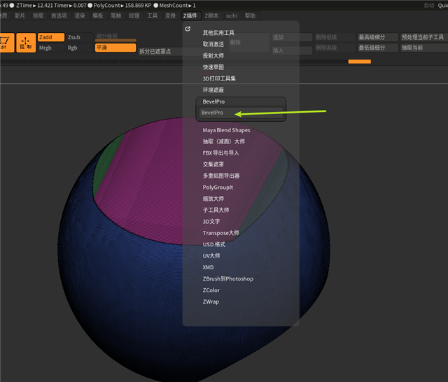448x382 pixels.
Task: Open the 首选项 preferences menu
Action: click(x=59, y=15)
